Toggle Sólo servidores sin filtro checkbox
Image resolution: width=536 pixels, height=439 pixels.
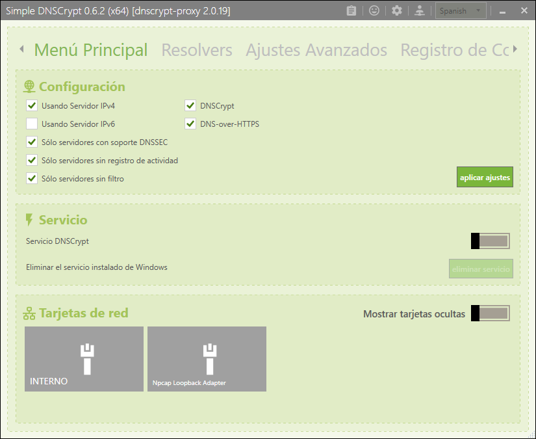point(32,178)
